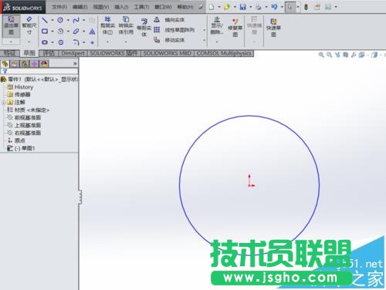This screenshot has height=290, width=386.
Task: Open the Slot tool dropdown arrow
Action: tap(52, 42)
